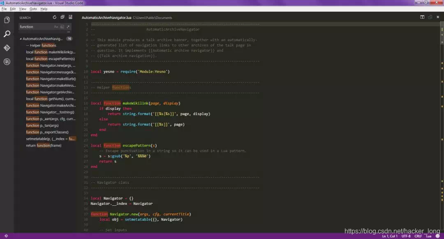Open result 'function p._exportClasses()'

pyautogui.click(x=47, y=132)
